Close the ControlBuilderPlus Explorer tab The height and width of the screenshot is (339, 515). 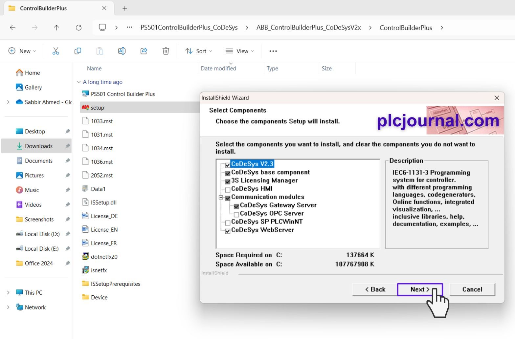click(x=104, y=8)
